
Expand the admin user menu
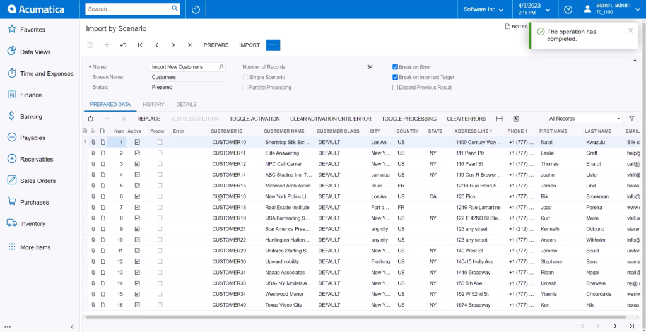612,9
